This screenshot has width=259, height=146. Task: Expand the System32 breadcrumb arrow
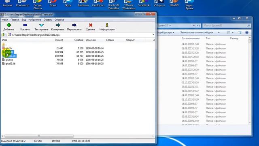click(x=170, y=26)
